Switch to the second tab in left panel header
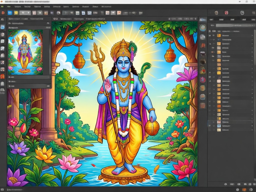 (x=37, y=19)
